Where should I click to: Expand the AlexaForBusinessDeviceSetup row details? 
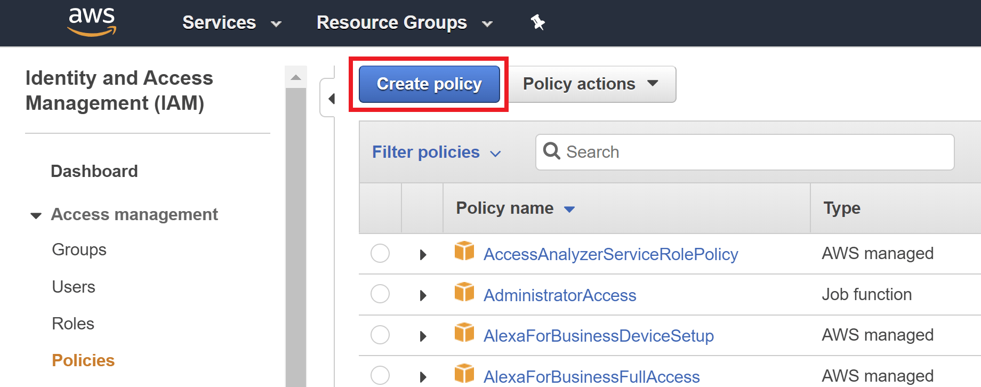(423, 336)
